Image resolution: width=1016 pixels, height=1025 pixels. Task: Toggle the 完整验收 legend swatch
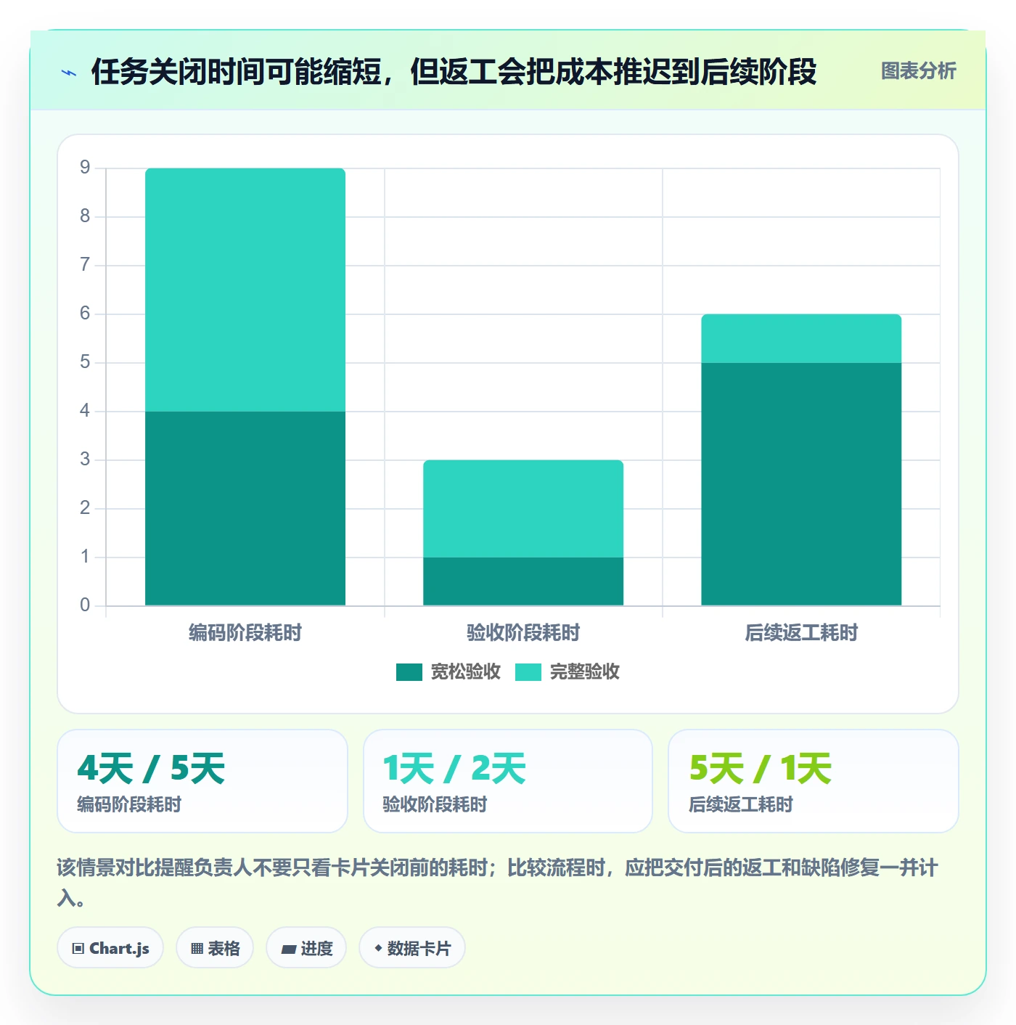(x=528, y=672)
